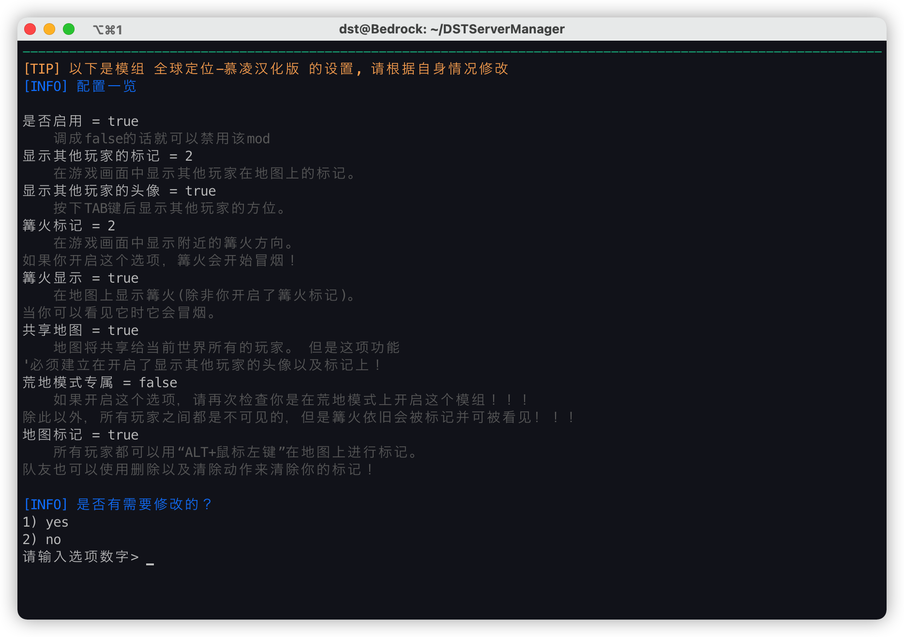
Task: Click the window title dst@Bedrock: ~/DSTServerManager
Action: [452, 29]
